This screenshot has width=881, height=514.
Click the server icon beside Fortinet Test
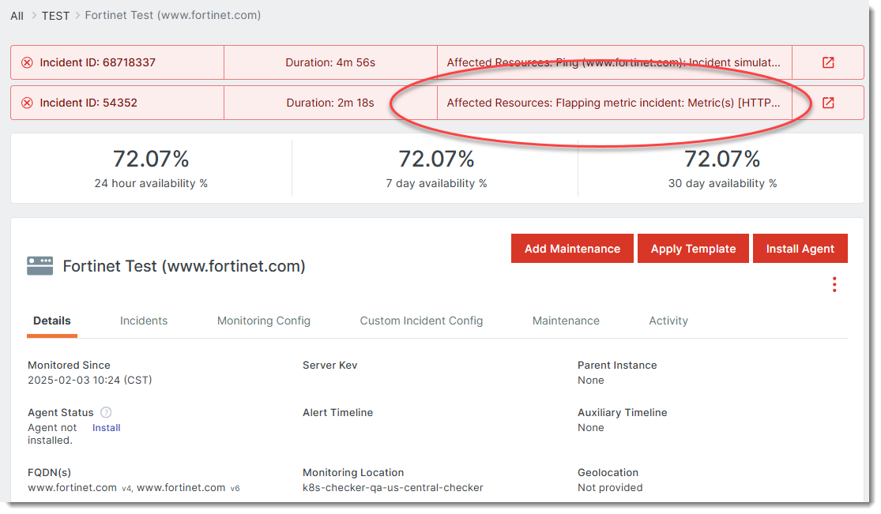pos(40,266)
